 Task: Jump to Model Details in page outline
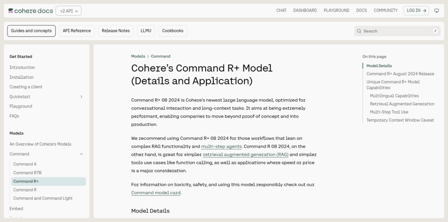[x=379, y=66]
